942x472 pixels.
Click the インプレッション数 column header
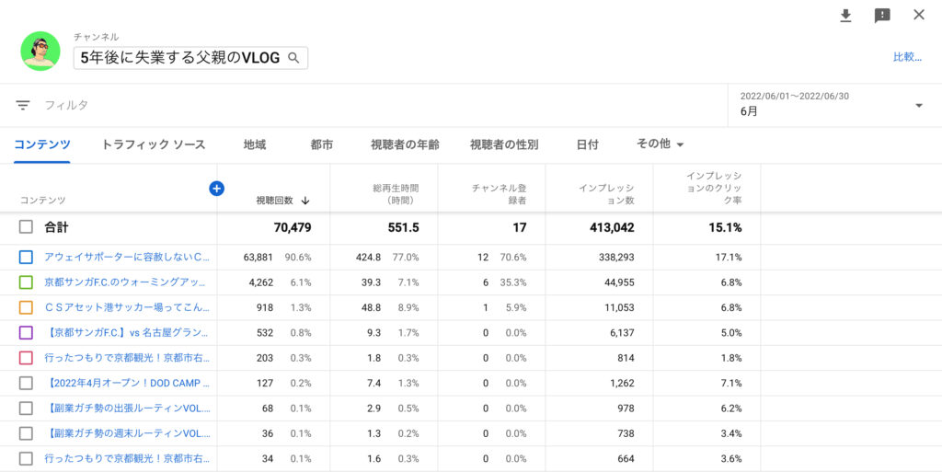coord(605,194)
